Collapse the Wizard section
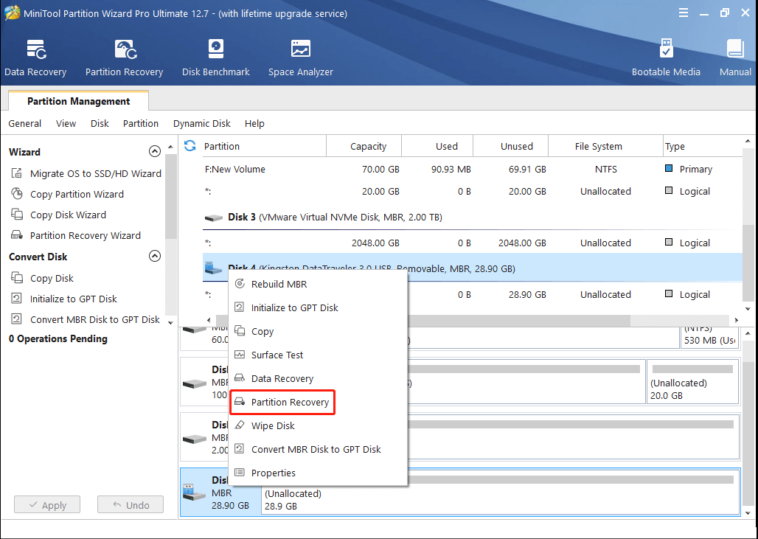The width and height of the screenshot is (758, 539). click(x=155, y=152)
